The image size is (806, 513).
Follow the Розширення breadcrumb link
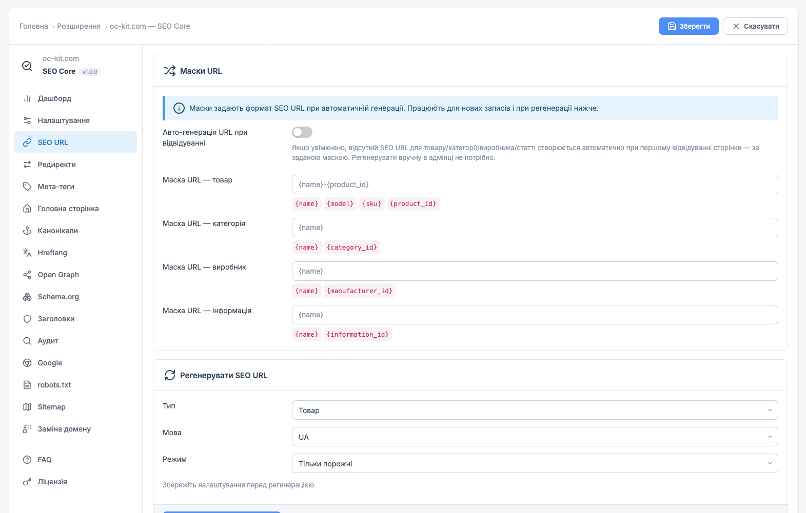click(x=78, y=26)
